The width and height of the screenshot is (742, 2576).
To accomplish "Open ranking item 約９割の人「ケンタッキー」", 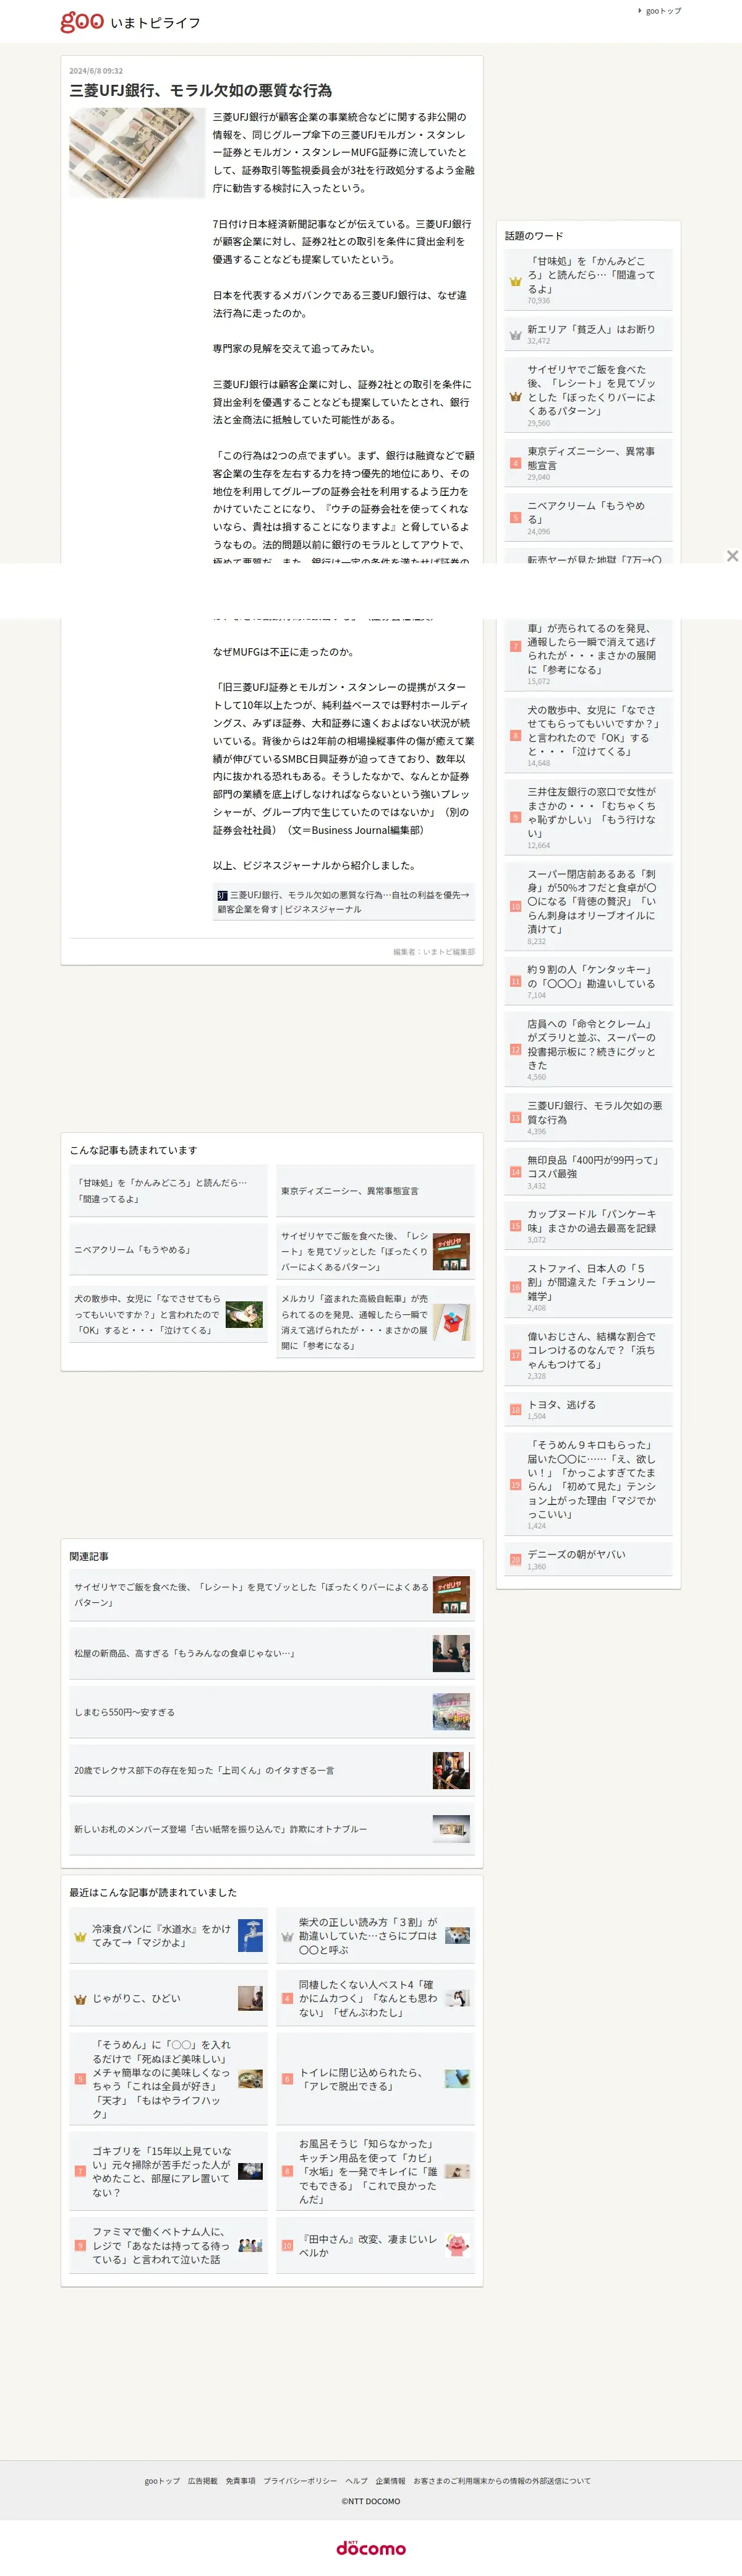I will 588,981.
